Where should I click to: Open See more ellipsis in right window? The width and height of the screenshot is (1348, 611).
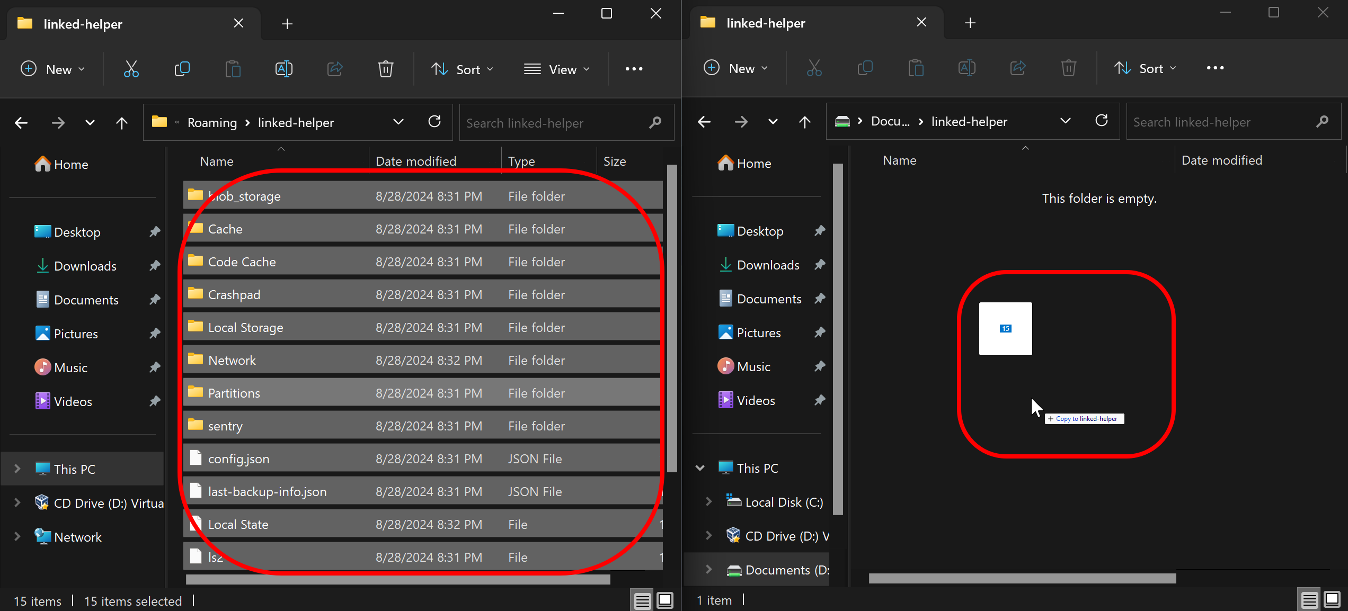click(x=1215, y=68)
